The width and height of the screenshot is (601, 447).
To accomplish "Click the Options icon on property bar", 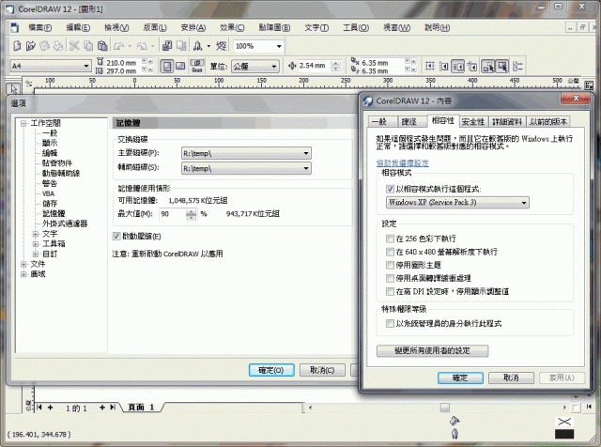I will point(517,67).
